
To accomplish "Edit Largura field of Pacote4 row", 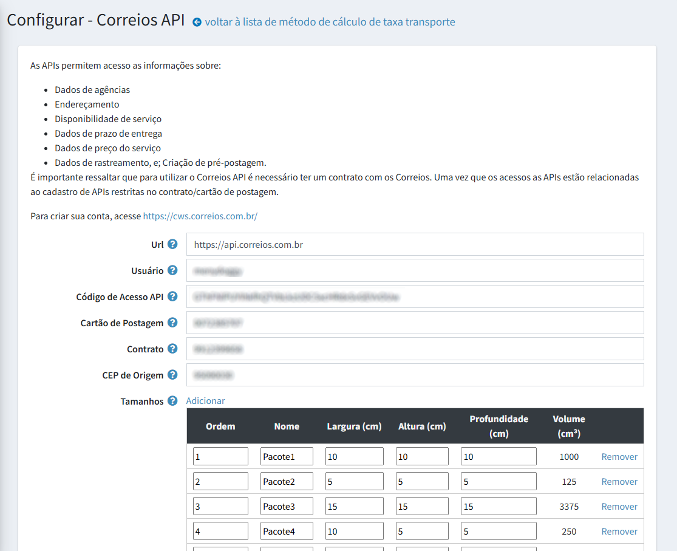I will tap(355, 531).
